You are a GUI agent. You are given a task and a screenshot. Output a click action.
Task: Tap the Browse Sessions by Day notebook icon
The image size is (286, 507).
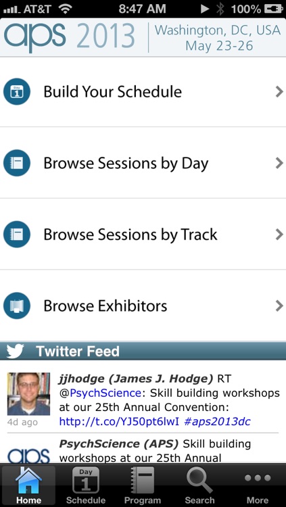[x=17, y=163]
